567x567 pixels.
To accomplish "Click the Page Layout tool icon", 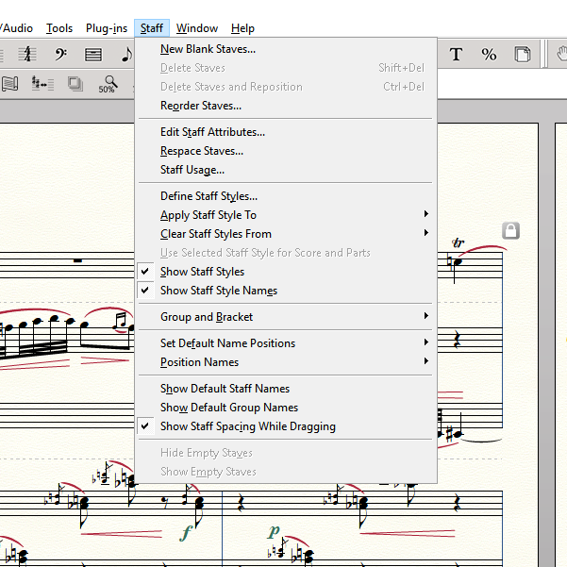I will point(521,55).
